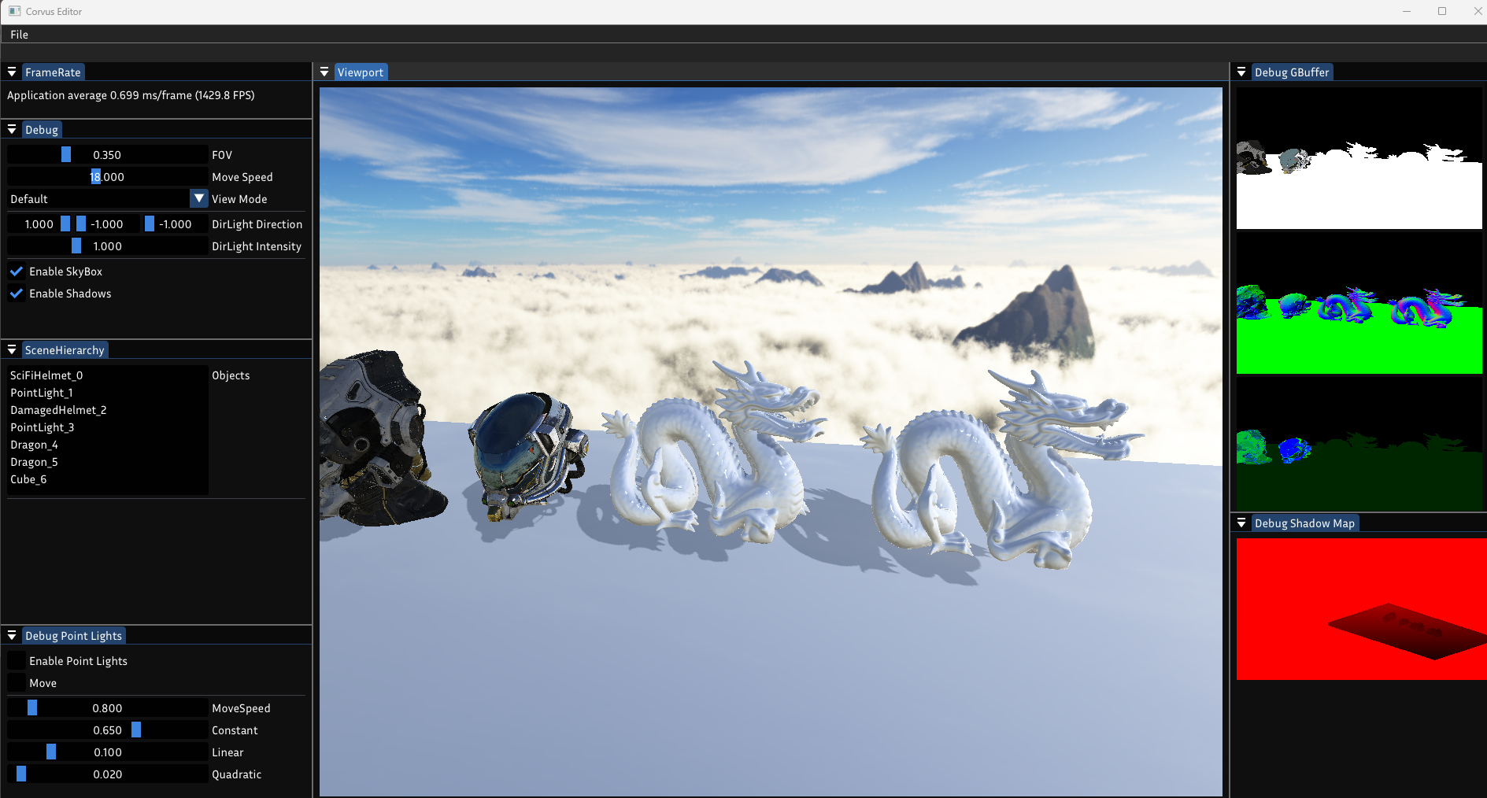Collapse the Debug Shadow Map panel triangle
Image resolution: width=1487 pixels, height=798 pixels.
1241,523
